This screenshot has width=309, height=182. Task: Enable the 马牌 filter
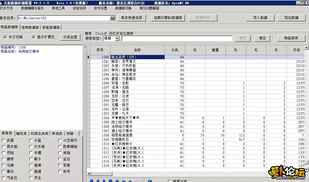coord(4,165)
